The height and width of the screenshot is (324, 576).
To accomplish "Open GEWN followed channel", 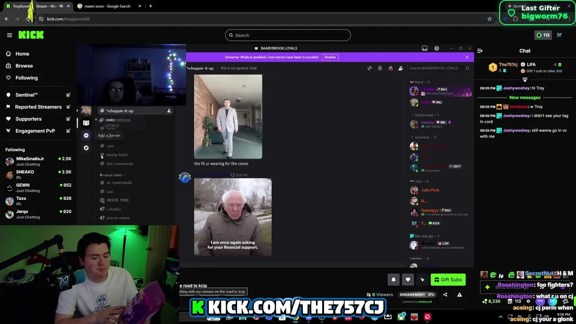I will (38, 187).
